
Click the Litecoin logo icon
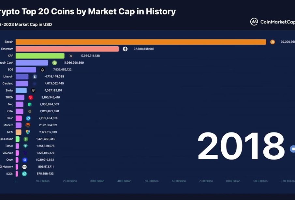tap(35, 76)
